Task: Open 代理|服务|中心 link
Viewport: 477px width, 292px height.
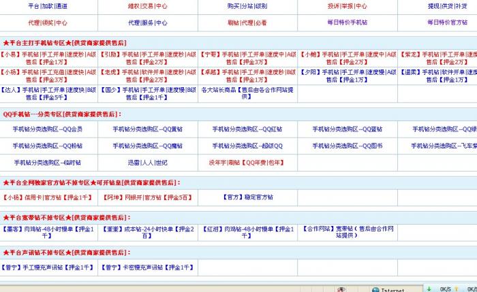Action: click(x=148, y=22)
